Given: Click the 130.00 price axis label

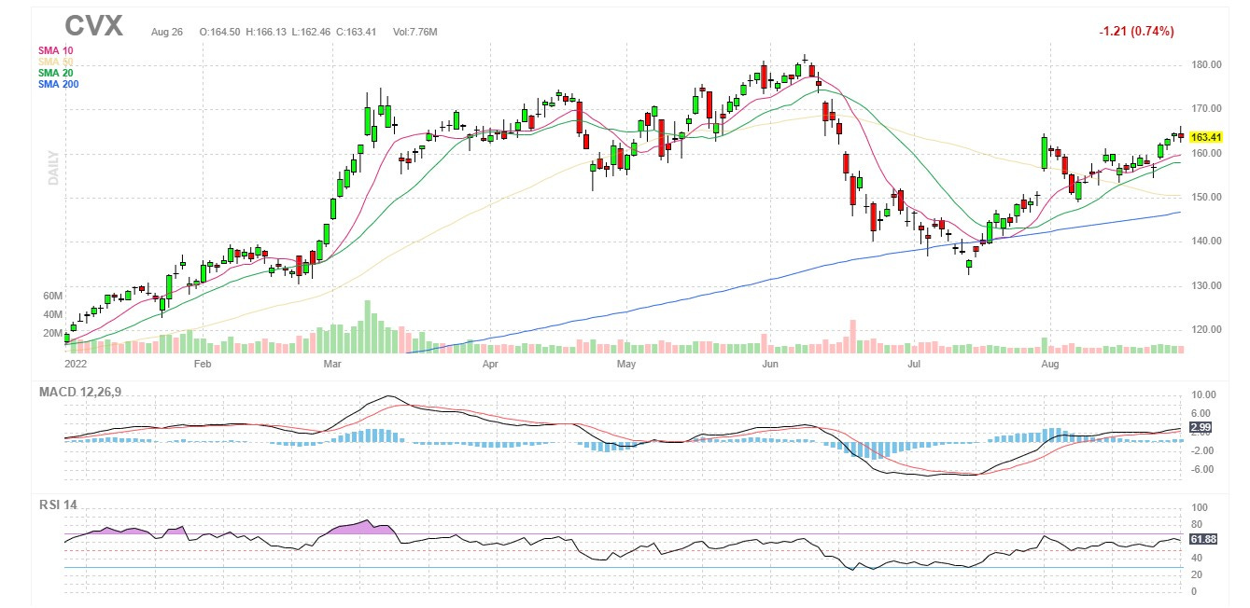Looking at the screenshot, I should coord(1206,285).
